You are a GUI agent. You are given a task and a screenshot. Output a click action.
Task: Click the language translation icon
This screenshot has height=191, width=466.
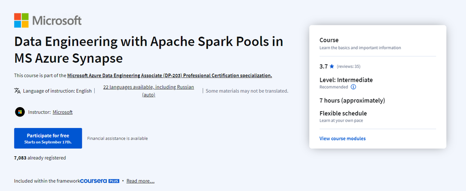coord(17,91)
